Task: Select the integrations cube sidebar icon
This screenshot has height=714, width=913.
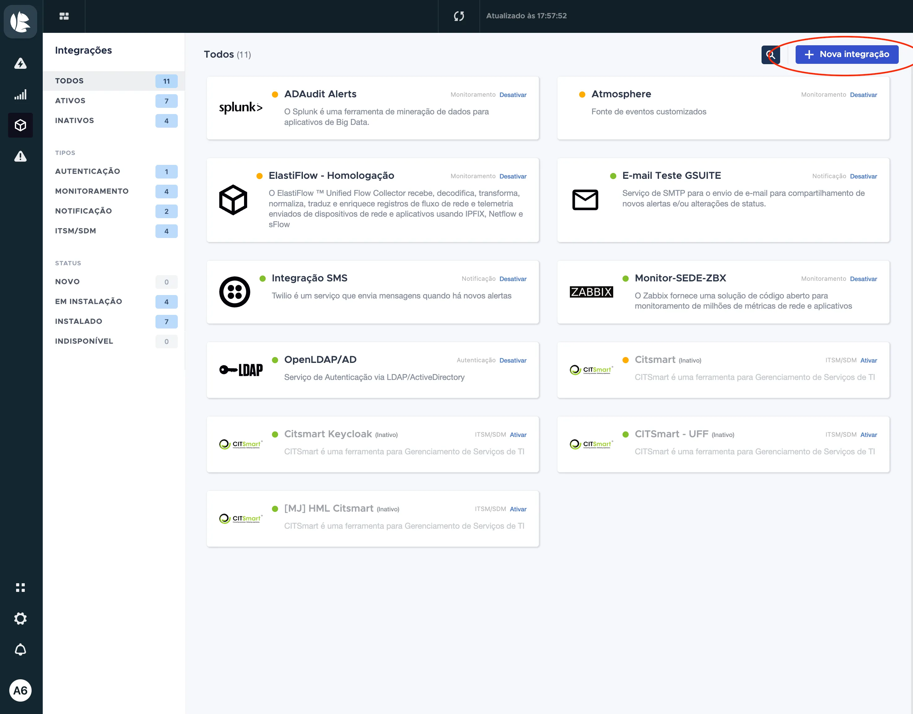Action: coord(20,125)
